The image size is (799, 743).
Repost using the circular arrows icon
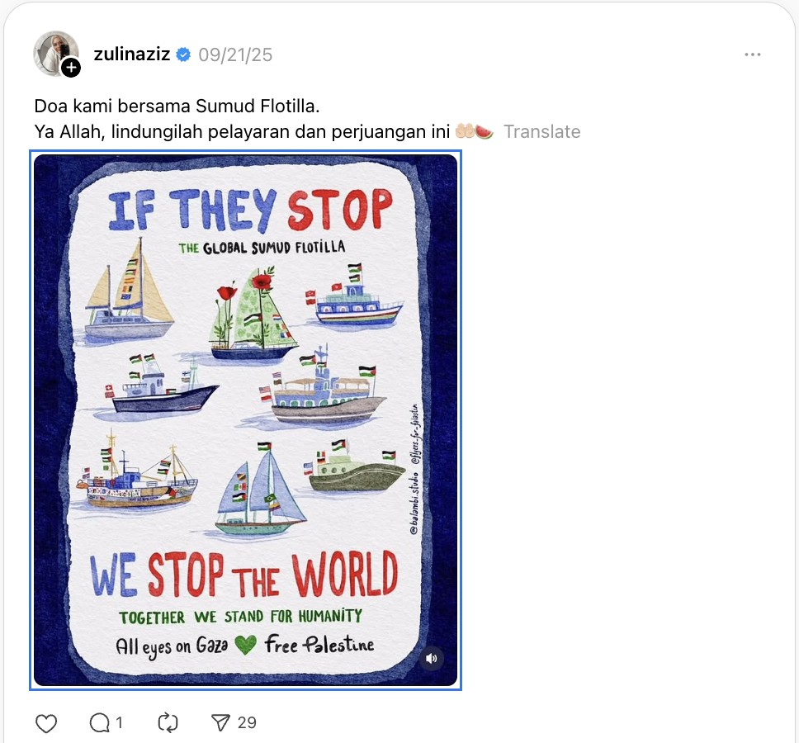[168, 723]
